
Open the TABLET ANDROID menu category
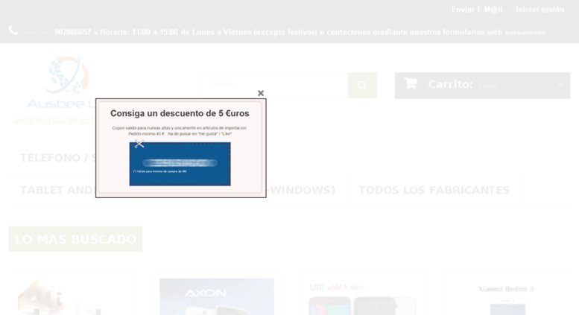pos(57,191)
